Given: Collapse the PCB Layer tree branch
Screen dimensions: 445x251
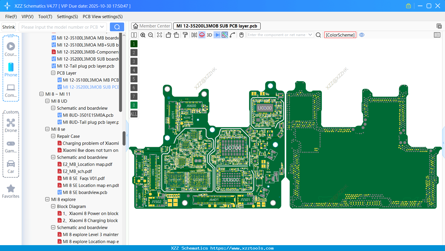Looking at the screenshot, I should (x=53, y=73).
